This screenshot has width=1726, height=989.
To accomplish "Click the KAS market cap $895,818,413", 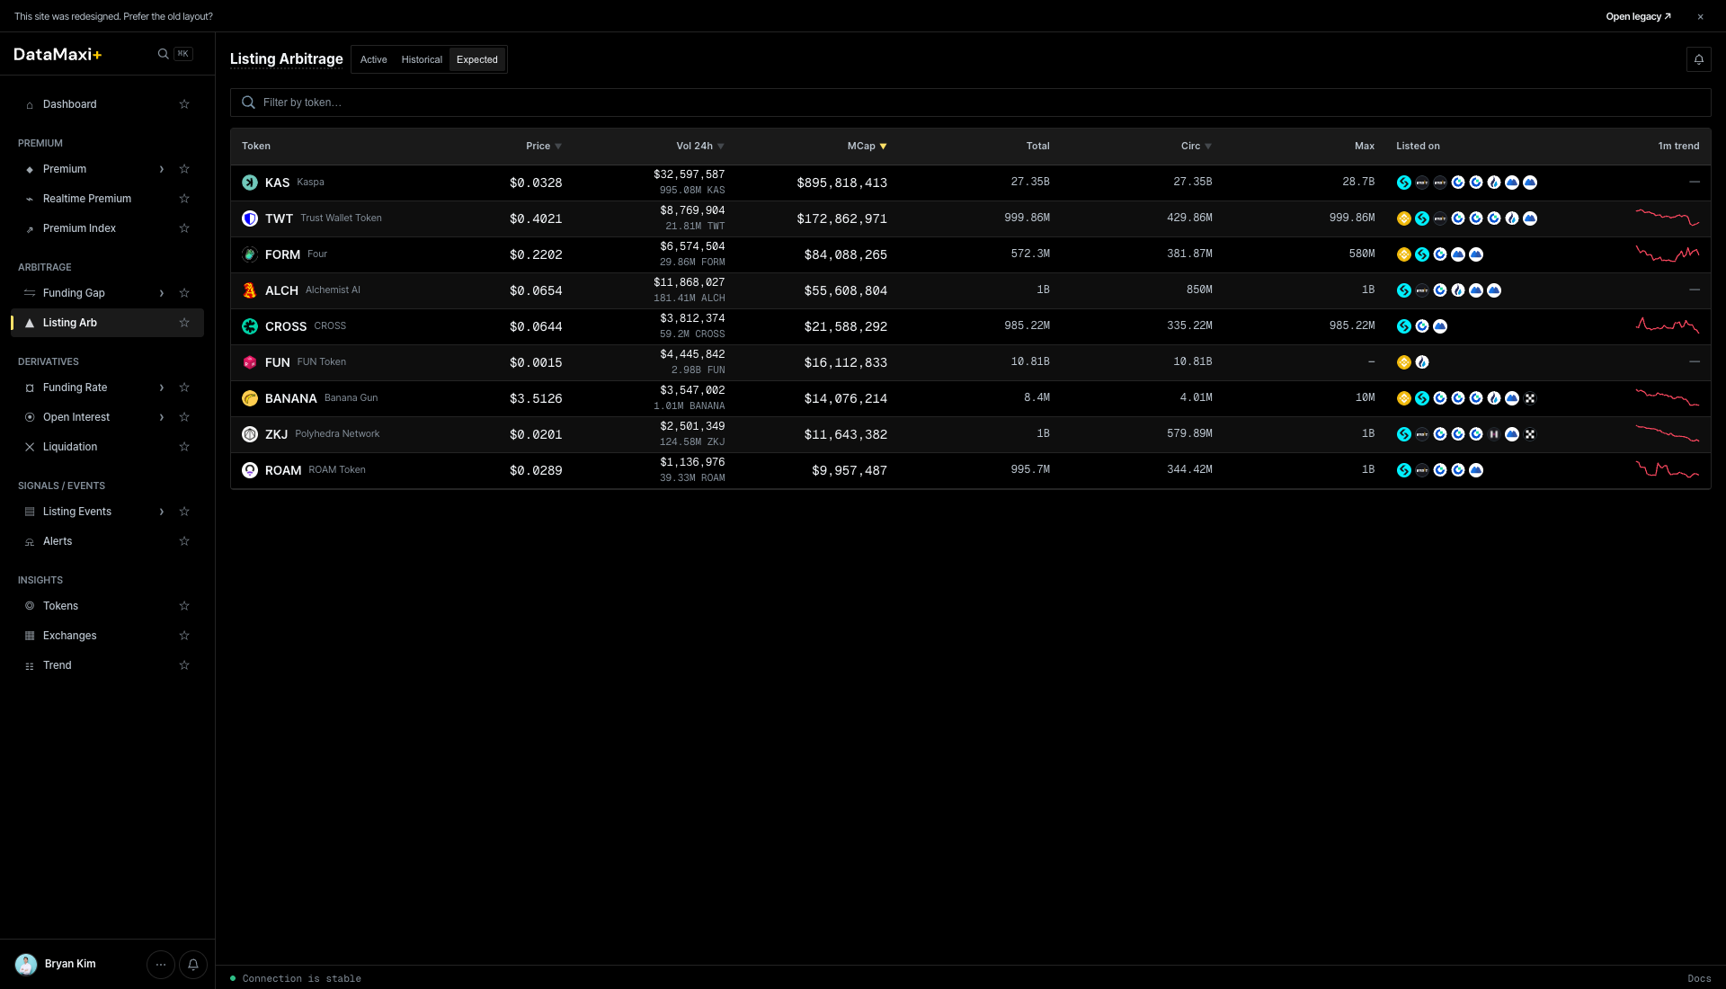I will click(841, 183).
